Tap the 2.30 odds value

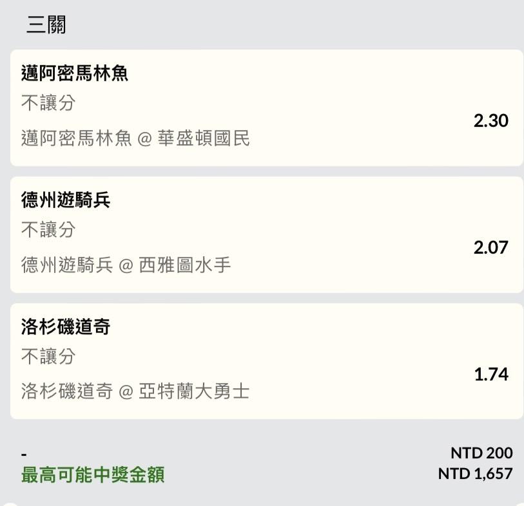(x=490, y=120)
